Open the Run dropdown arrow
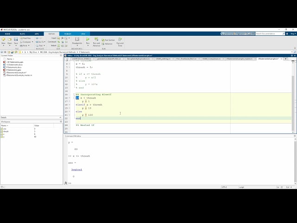 (x=88, y=46)
